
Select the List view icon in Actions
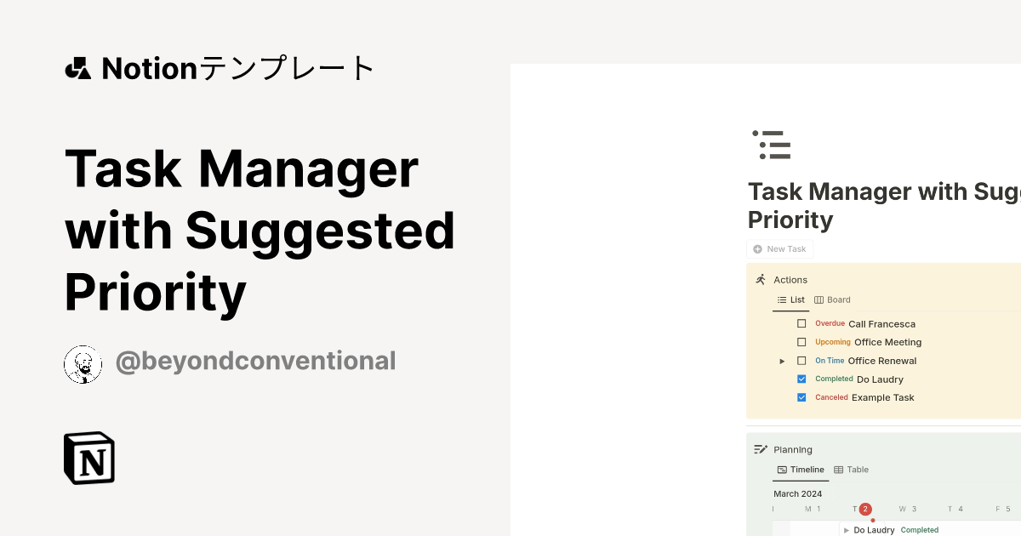tap(781, 299)
